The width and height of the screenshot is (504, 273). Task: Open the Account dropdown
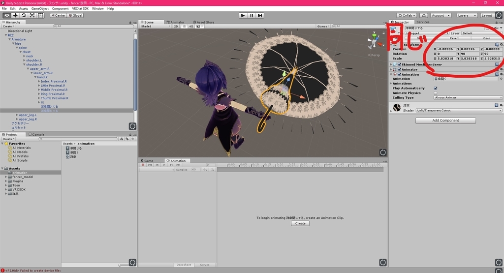tap(441, 15)
